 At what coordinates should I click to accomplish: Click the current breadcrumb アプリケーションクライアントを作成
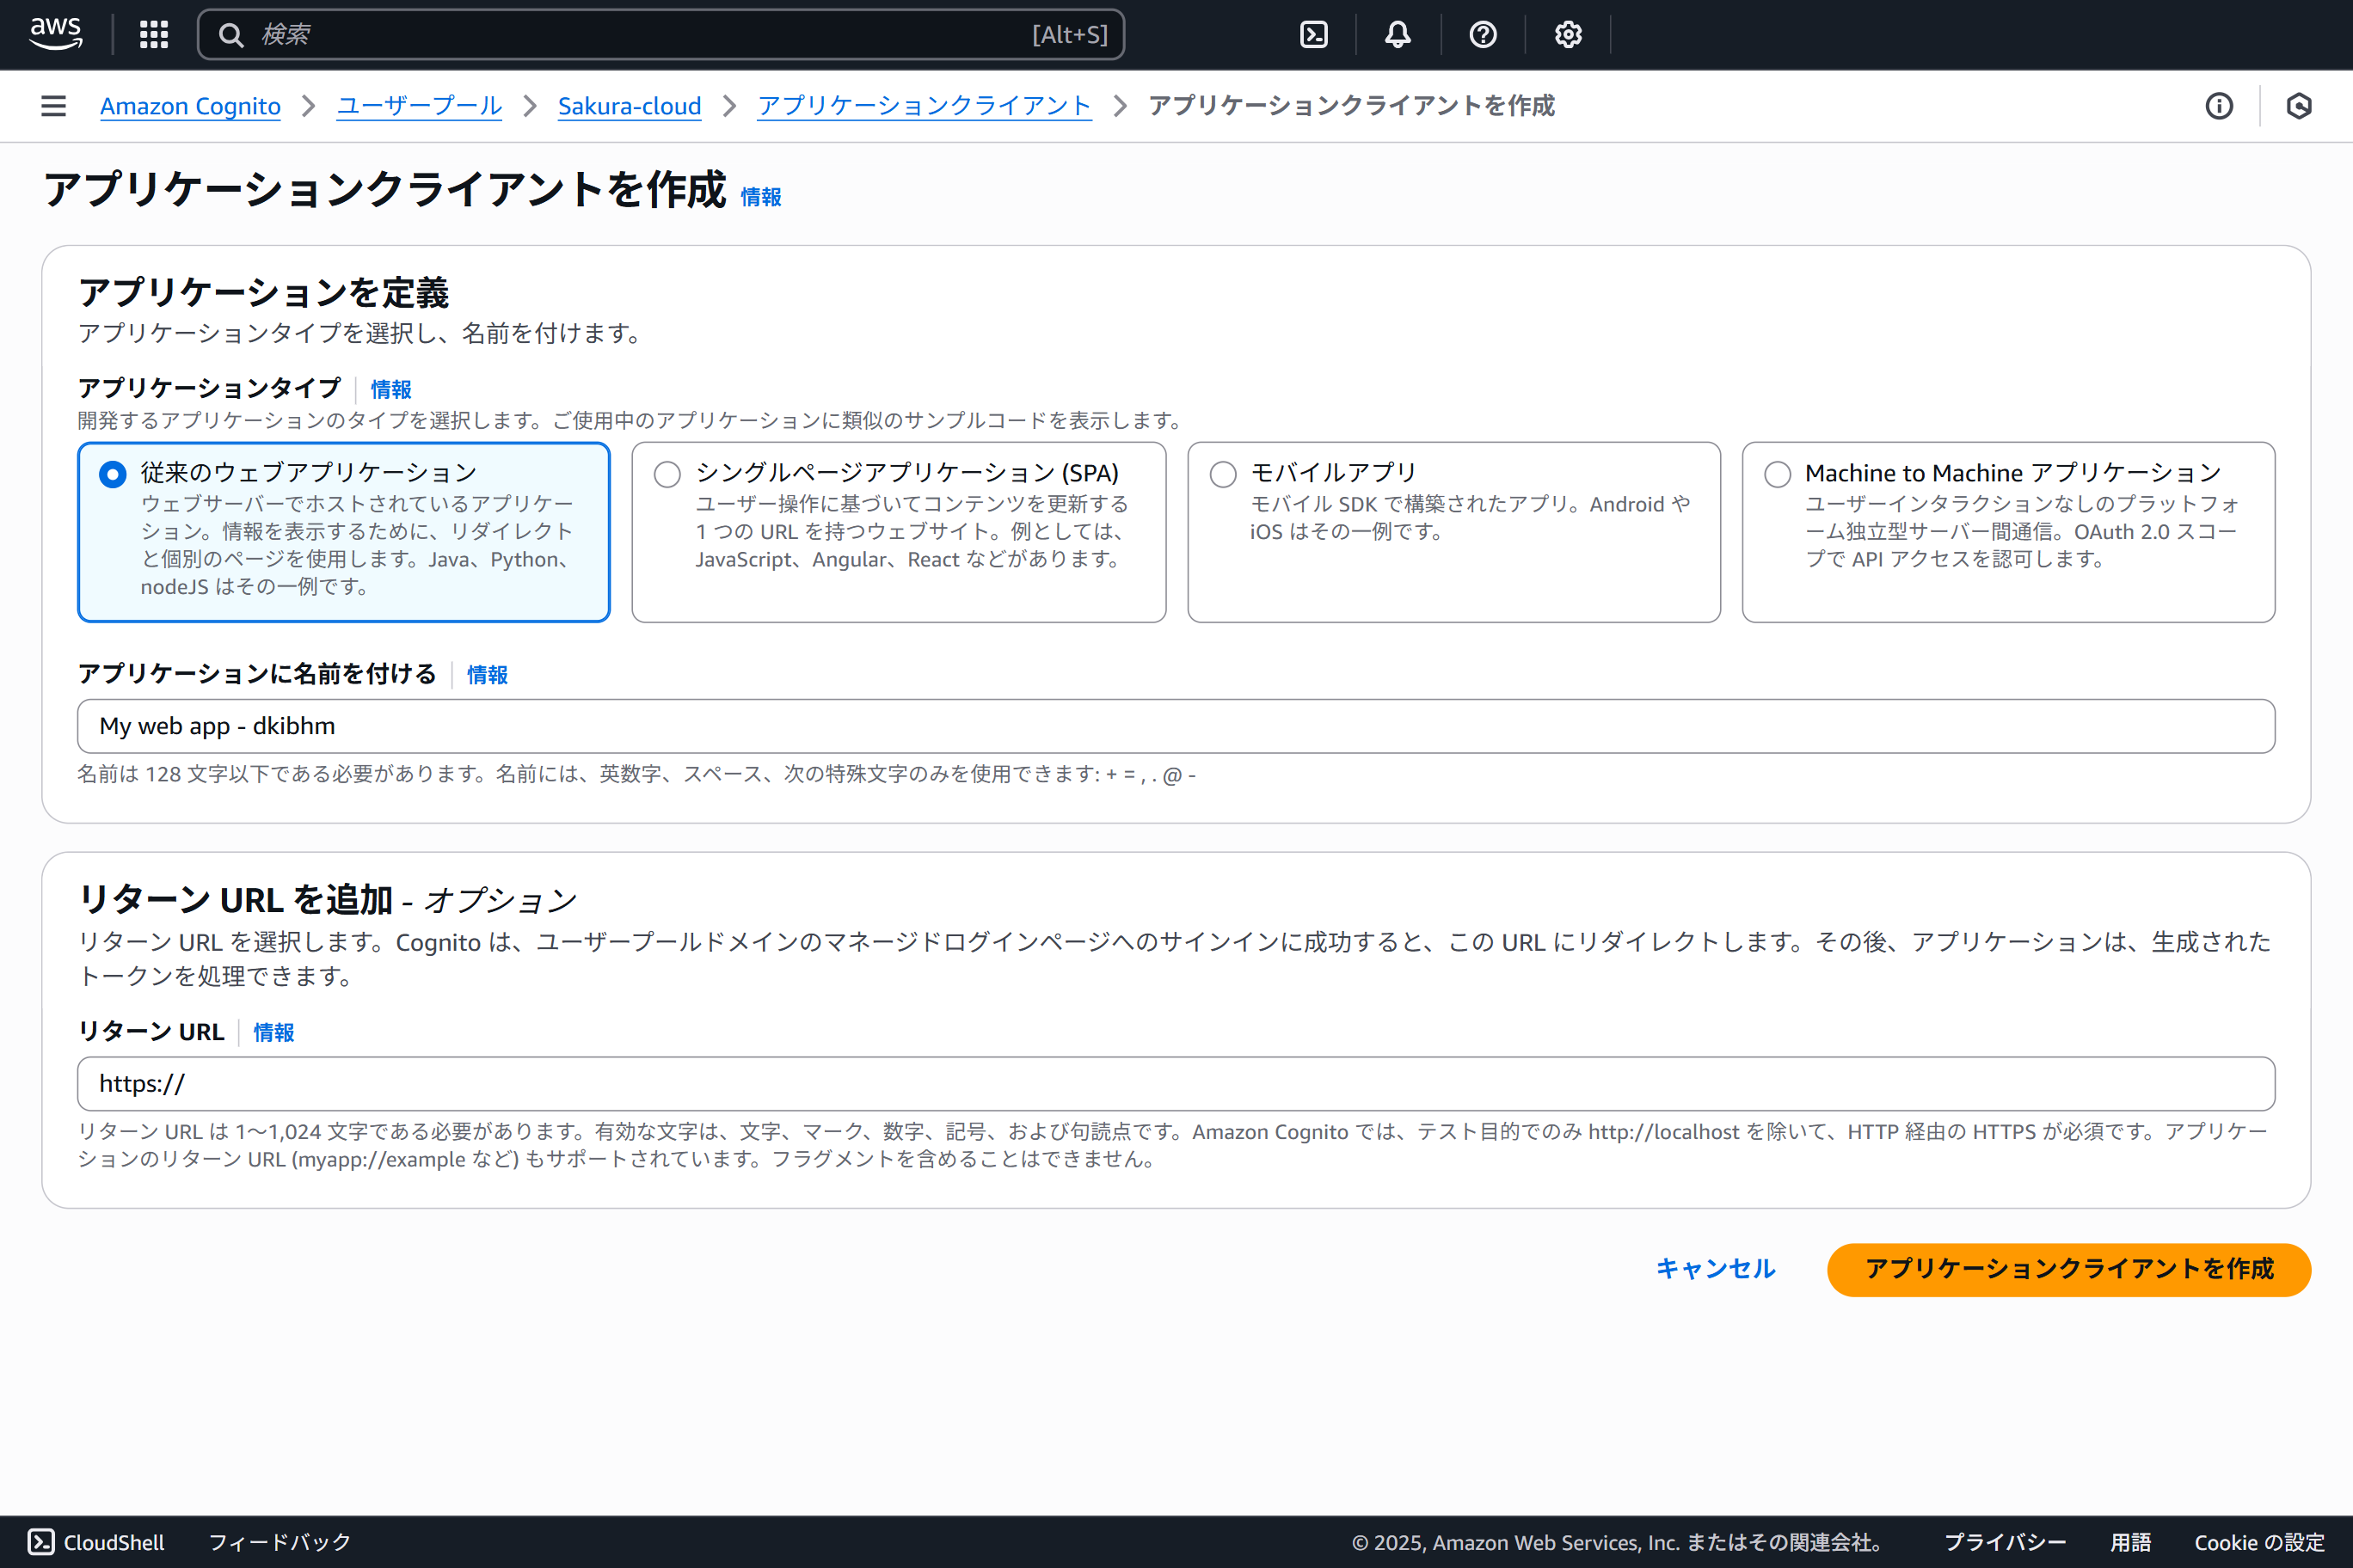[1352, 106]
